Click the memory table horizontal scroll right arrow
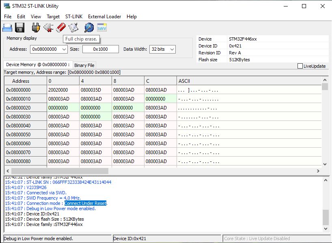Viewport: 332px width, 243px height. pyautogui.click(x=318, y=171)
